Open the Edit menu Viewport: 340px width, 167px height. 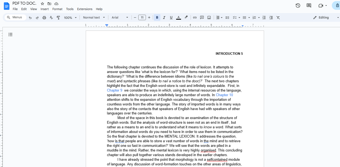point(24,9)
